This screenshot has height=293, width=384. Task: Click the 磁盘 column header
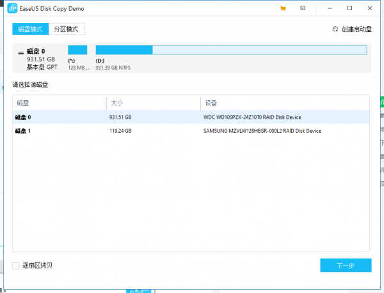pos(60,103)
